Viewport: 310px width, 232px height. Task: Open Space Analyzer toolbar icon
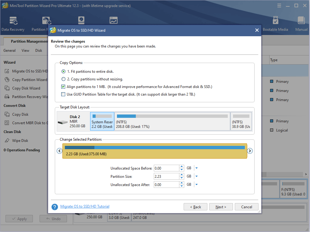pyautogui.click(x=114, y=20)
